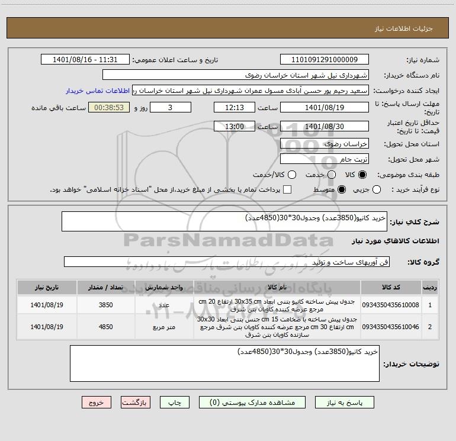The width and height of the screenshot is (456, 441).
Task: Click quantity cell 3850
Action: [105, 305]
